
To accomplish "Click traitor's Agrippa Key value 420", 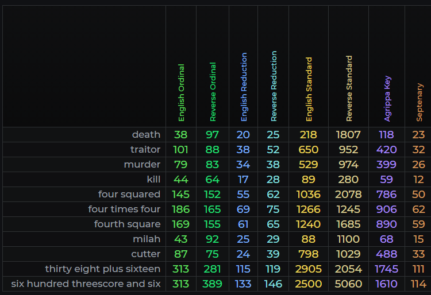I will click(386, 150).
